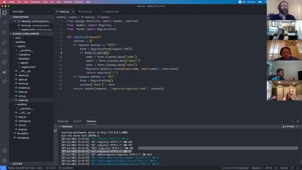Viewport: 302px width, 170px height.
Task: Collapse the DJANGO_FORM_ERRORS folder section
Action: tap(26, 34)
